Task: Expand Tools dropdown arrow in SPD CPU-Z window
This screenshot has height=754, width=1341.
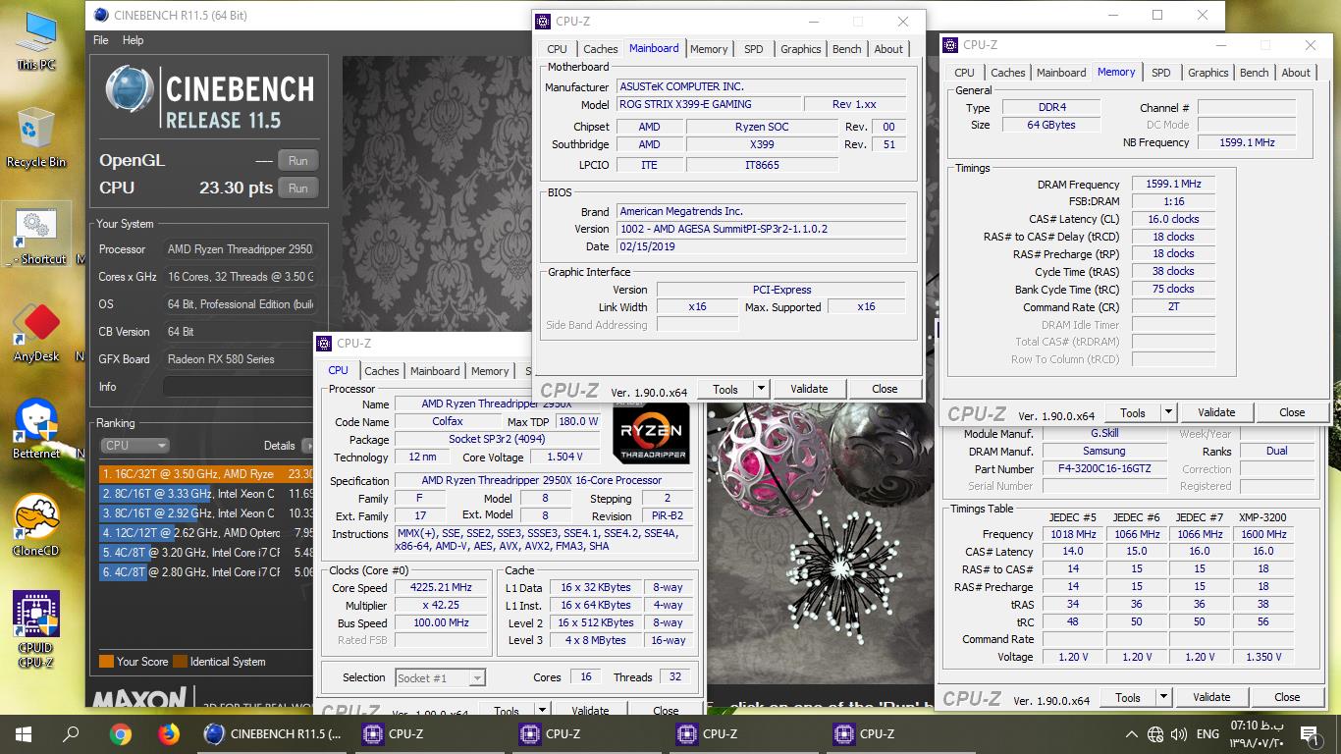Action: pyautogui.click(x=1163, y=698)
